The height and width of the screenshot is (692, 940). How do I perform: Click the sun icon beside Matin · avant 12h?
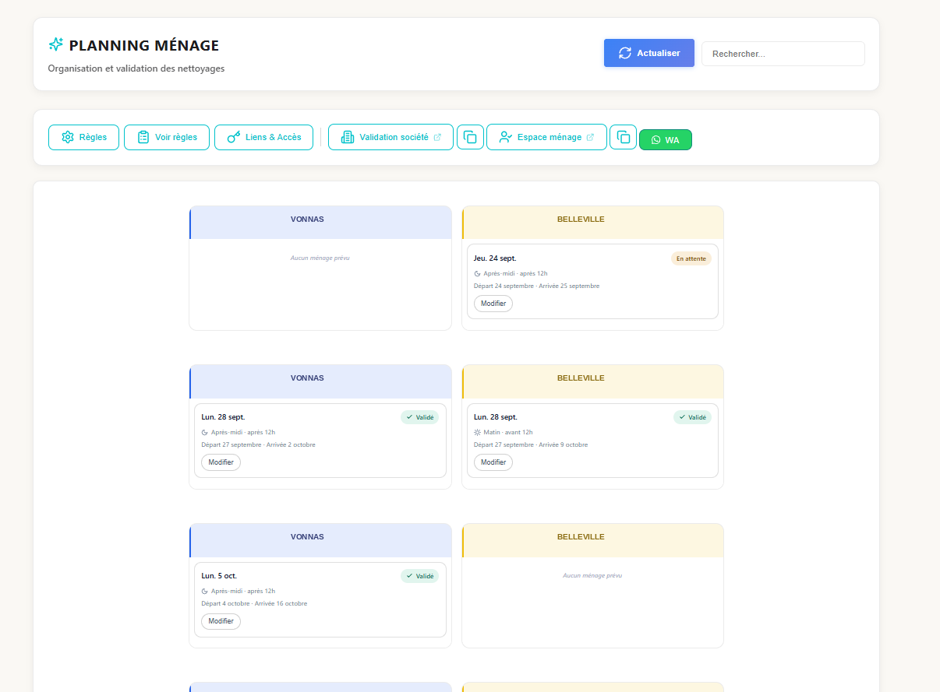478,433
